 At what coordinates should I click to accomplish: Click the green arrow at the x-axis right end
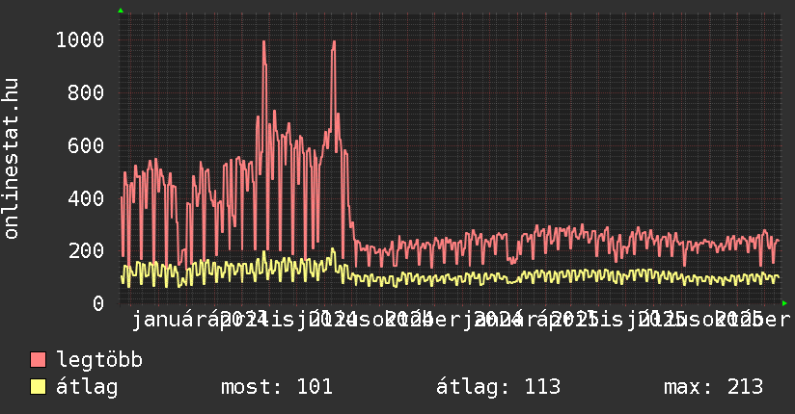tap(784, 303)
